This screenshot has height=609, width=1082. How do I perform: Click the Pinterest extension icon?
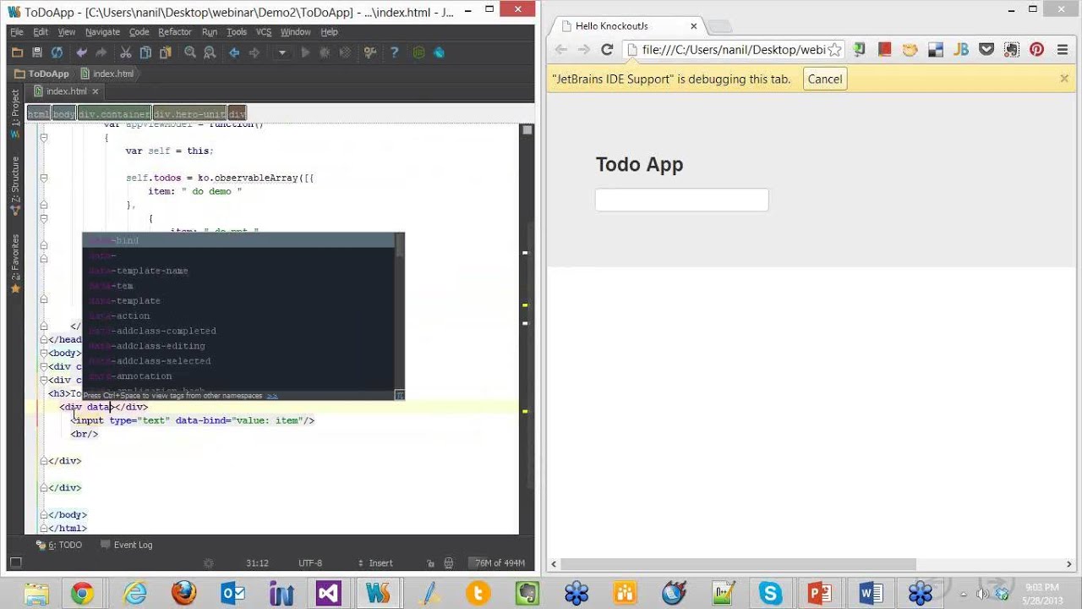click(1036, 50)
